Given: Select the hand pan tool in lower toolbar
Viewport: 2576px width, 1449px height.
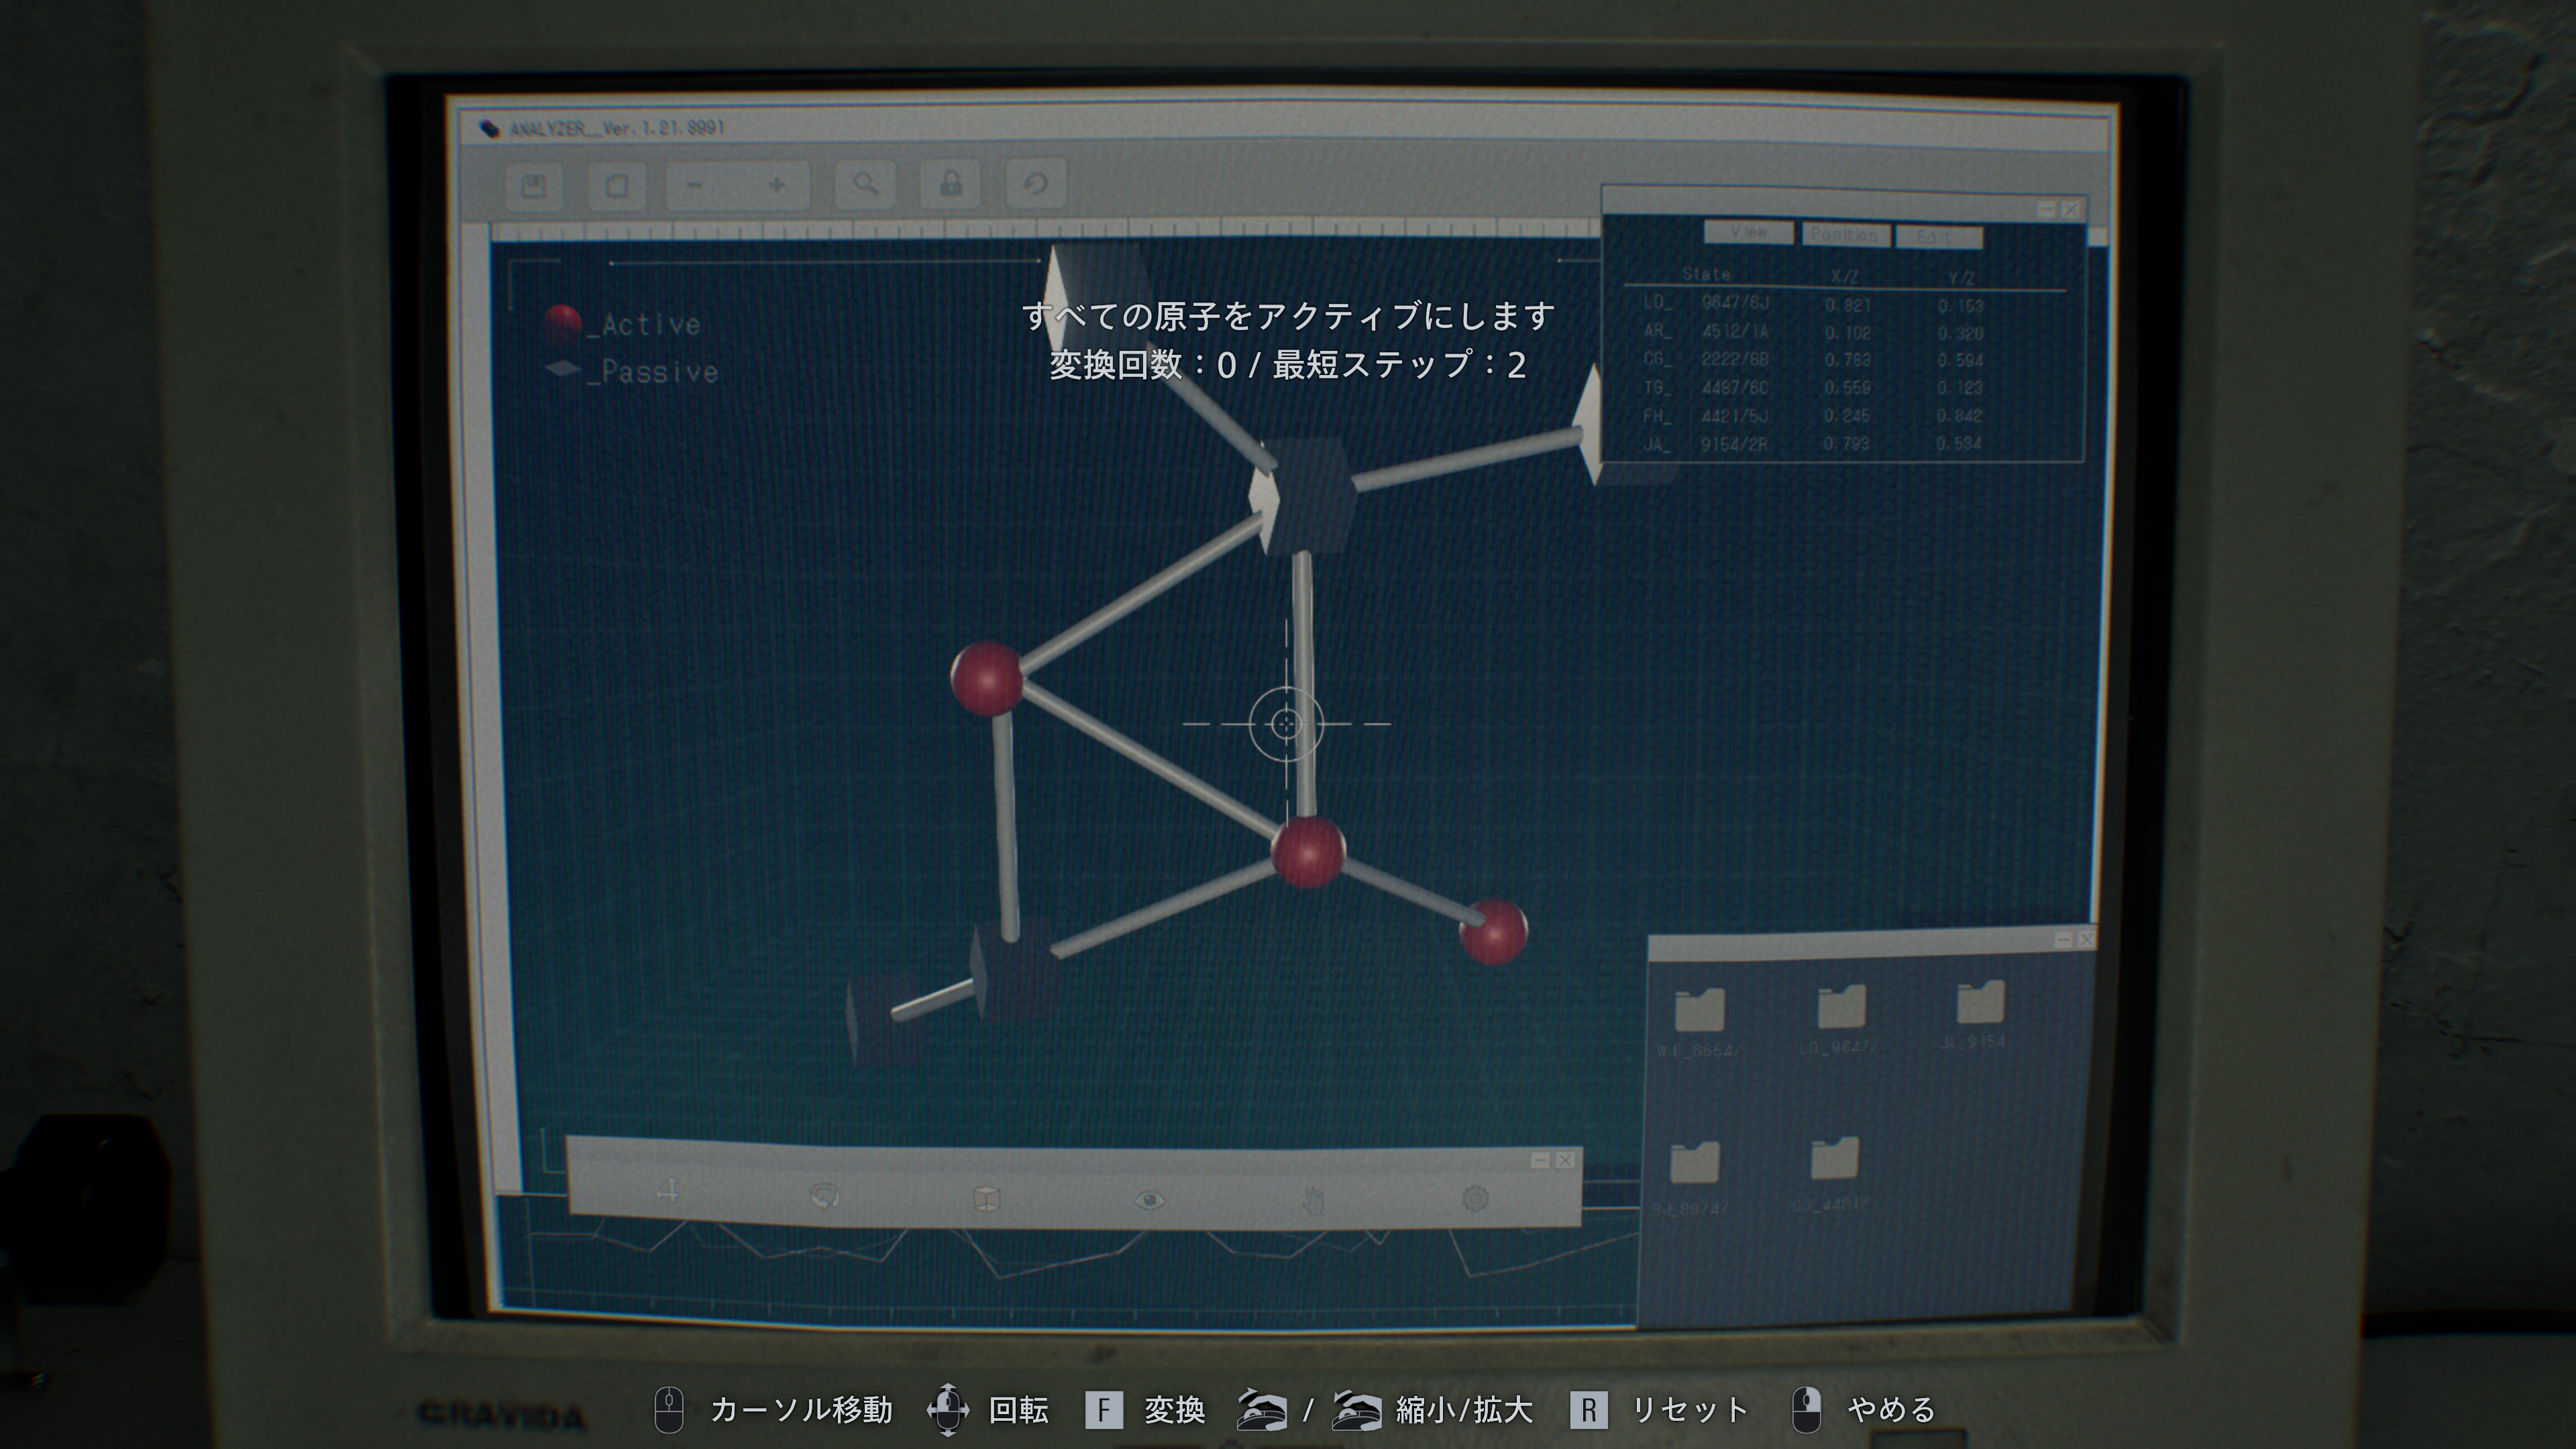Looking at the screenshot, I should click(1313, 1199).
